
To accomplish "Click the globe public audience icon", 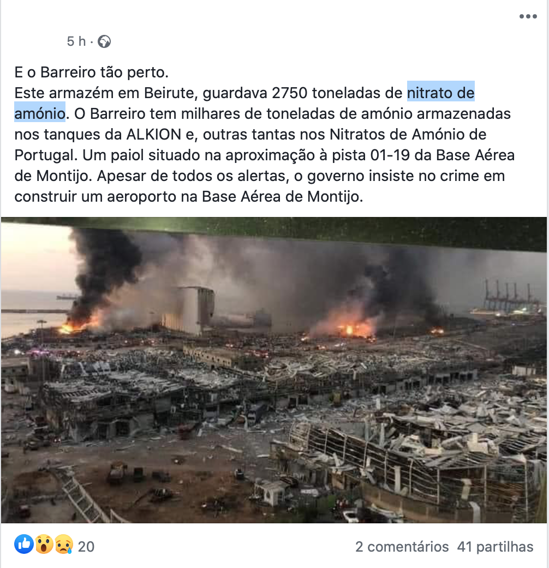I will [104, 41].
